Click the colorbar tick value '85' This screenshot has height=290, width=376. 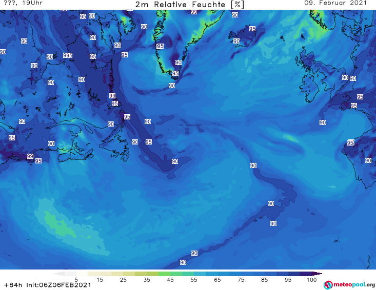(264, 280)
